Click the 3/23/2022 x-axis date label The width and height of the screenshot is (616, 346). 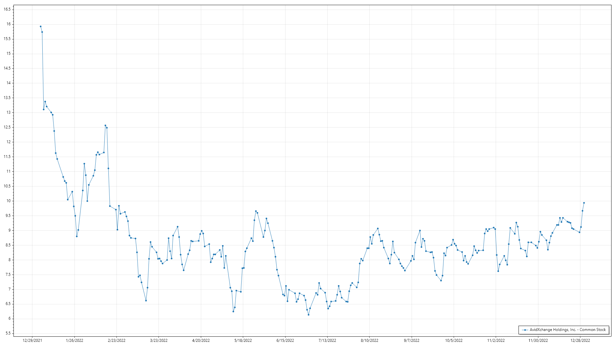[x=159, y=341]
